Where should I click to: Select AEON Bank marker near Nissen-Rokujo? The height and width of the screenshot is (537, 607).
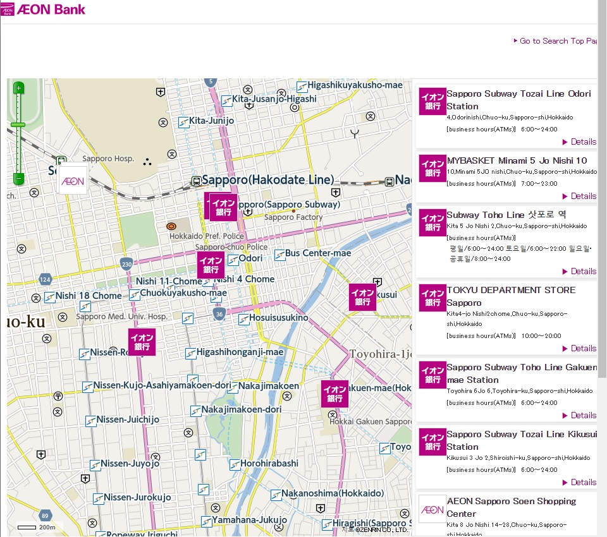[142, 342]
